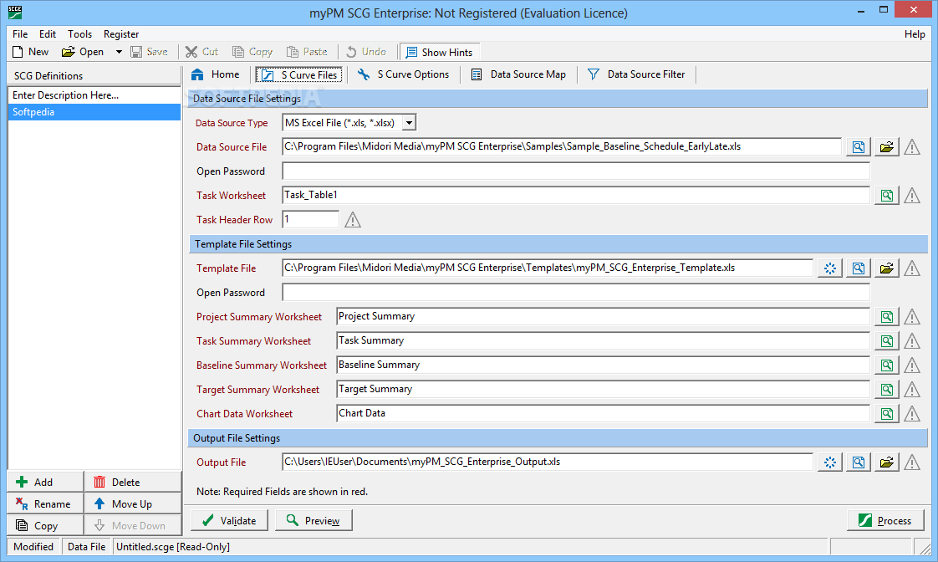This screenshot has width=938, height=562.
Task: Click the Validate button
Action: [230, 521]
